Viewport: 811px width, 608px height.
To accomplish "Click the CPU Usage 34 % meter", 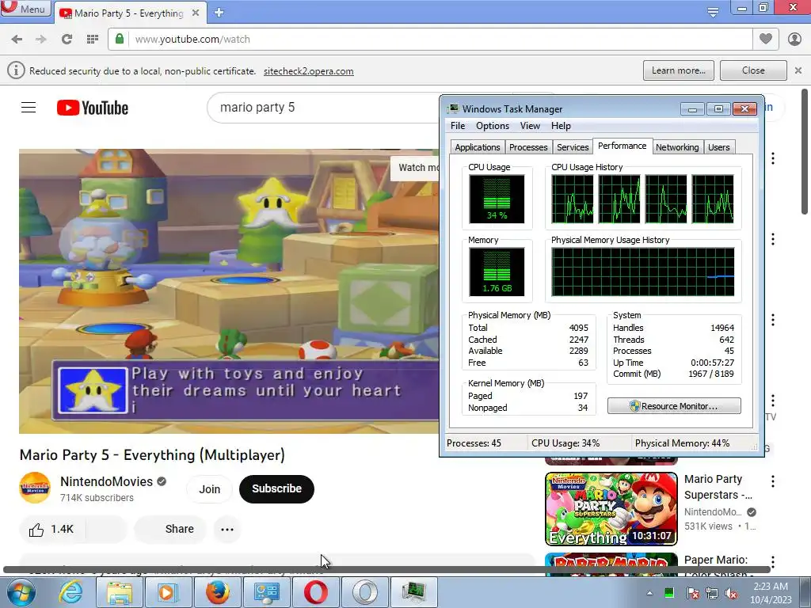I will (x=497, y=199).
